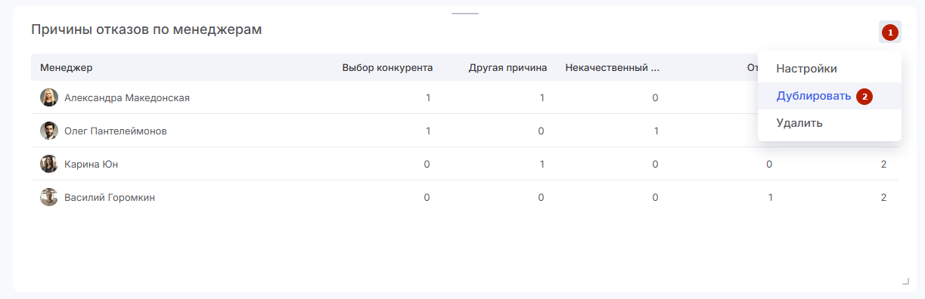925x299 pixels.
Task: Open Олег Пантелеймонов name link
Action: point(116,131)
